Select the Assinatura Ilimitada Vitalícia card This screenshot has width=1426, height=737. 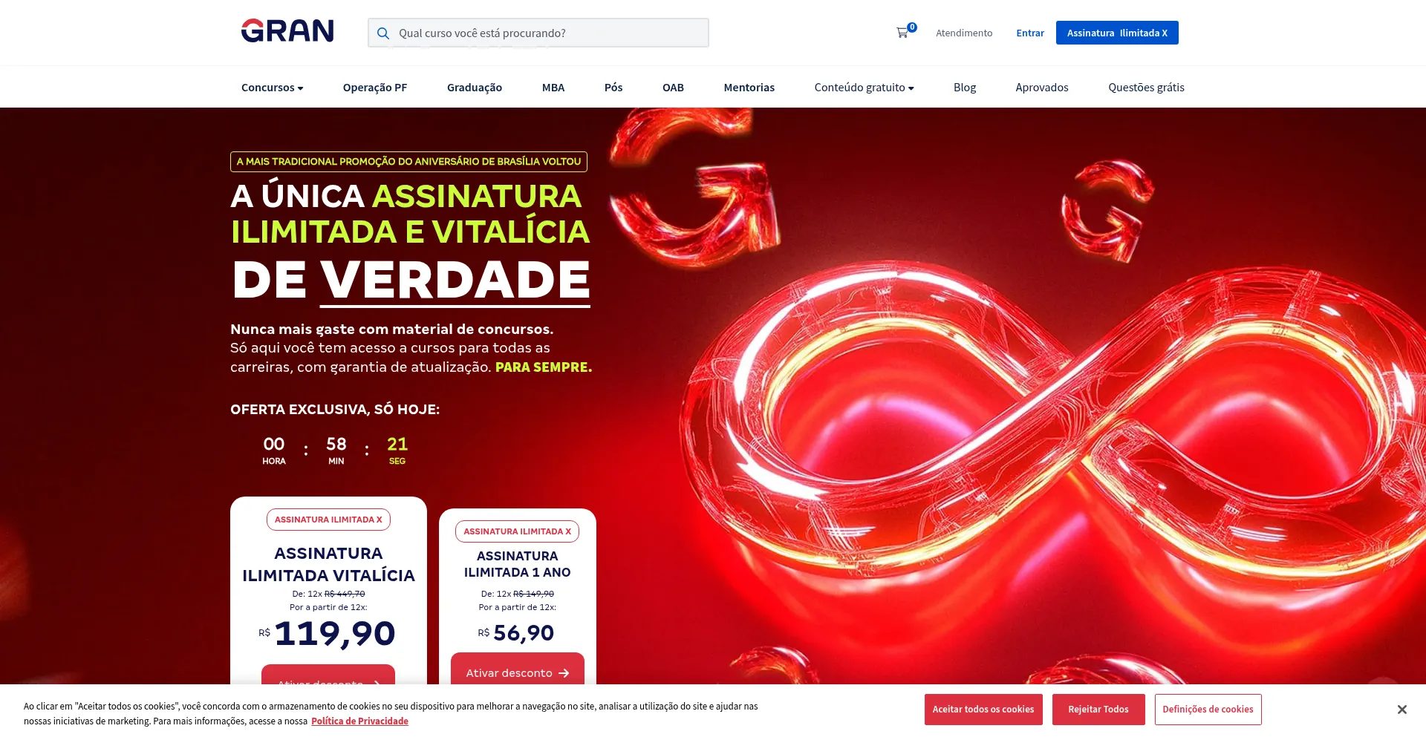(x=328, y=590)
